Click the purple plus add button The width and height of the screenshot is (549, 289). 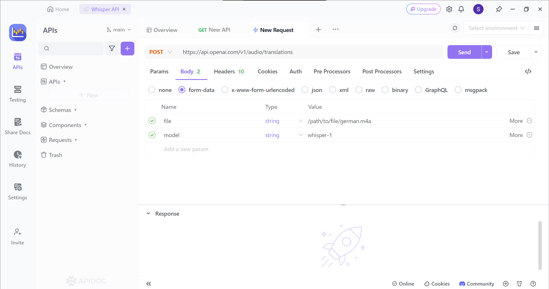pos(127,49)
